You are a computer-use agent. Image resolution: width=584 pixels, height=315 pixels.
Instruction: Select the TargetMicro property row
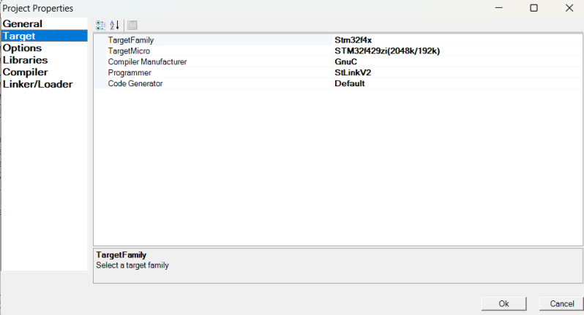pyautogui.click(x=129, y=51)
